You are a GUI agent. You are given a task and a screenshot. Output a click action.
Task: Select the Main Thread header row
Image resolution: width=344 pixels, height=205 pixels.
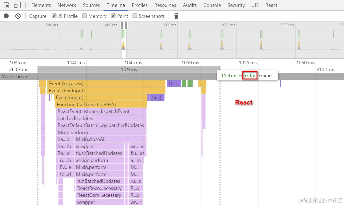coord(172,76)
